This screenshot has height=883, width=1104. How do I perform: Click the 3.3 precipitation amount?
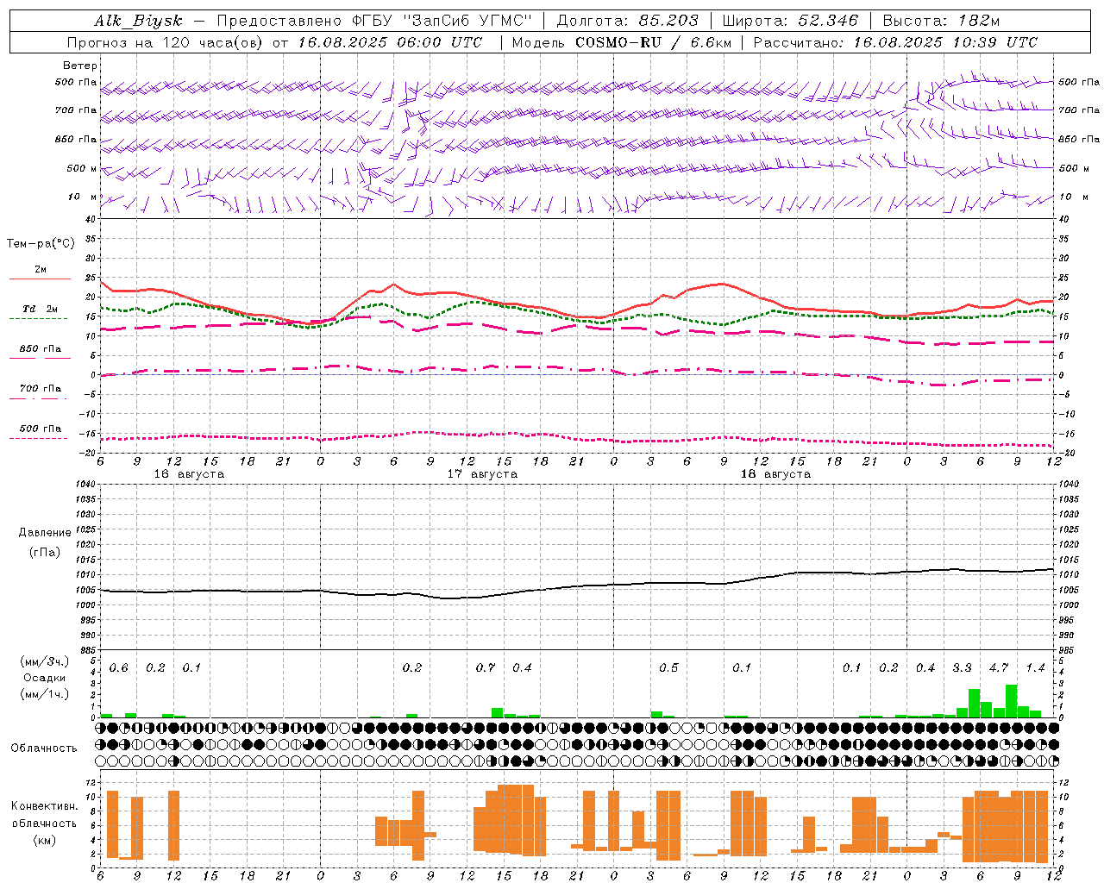pyautogui.click(x=962, y=667)
